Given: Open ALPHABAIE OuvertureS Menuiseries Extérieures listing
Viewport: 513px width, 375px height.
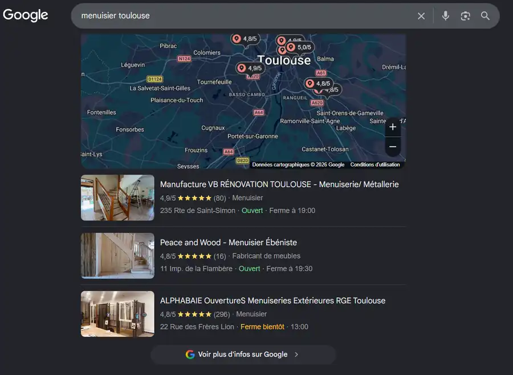Looking at the screenshot, I should point(272,300).
